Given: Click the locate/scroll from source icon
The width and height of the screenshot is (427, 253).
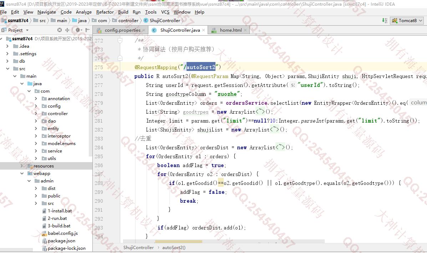Looking at the screenshot, I should pos(59,30).
